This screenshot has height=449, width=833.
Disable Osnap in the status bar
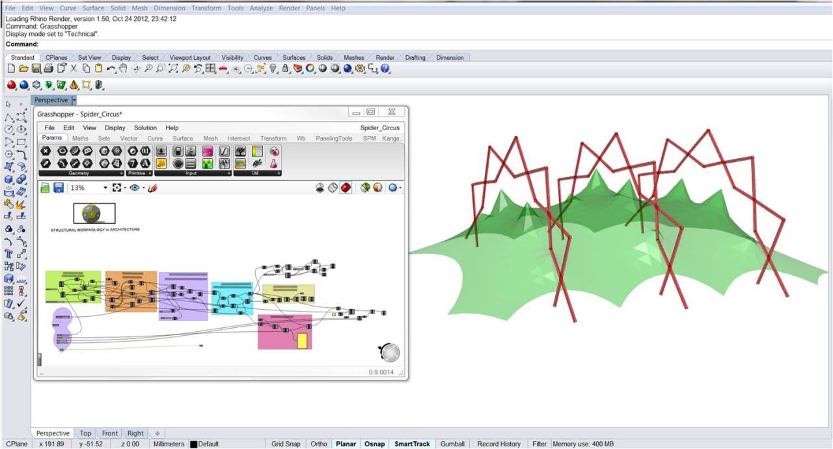[x=374, y=444]
